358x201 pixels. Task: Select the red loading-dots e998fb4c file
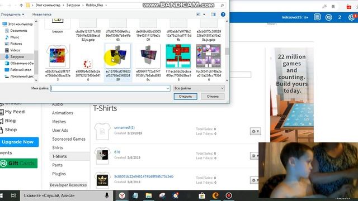88,69
